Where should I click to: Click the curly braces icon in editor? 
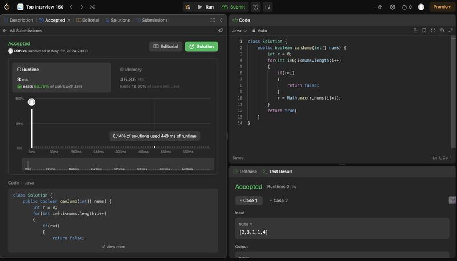pyautogui.click(x=433, y=31)
